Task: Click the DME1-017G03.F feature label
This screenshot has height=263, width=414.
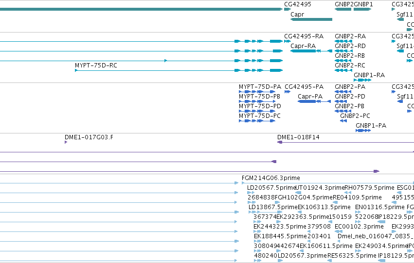Action: click(x=89, y=137)
